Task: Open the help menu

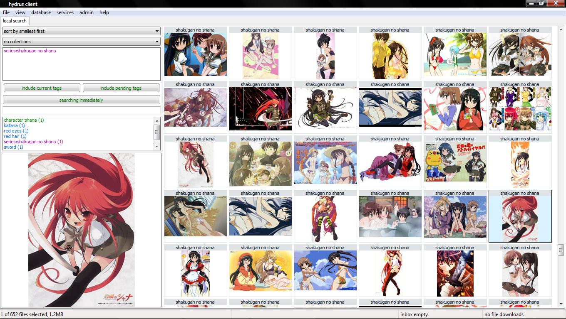Action: coord(104,12)
